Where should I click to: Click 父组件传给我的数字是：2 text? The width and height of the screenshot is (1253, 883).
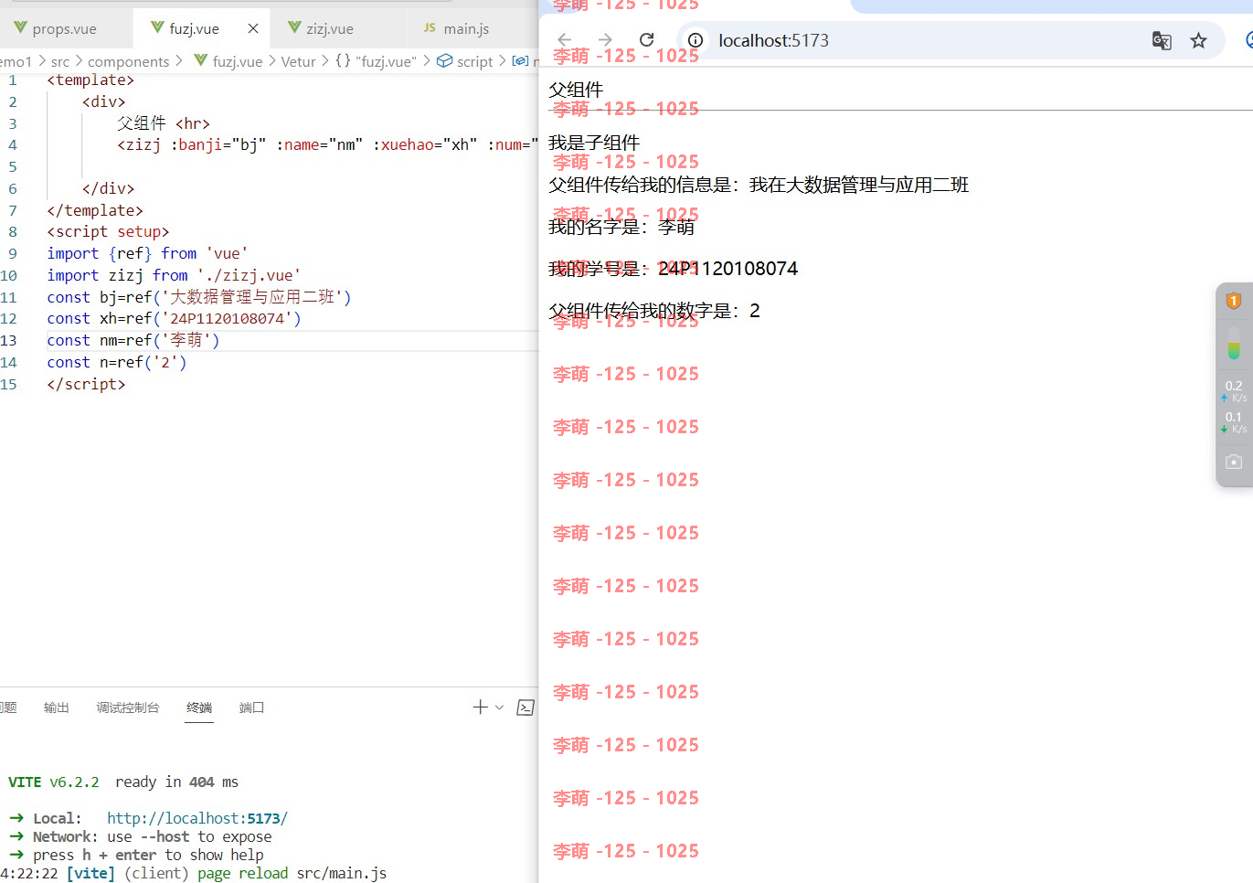point(654,311)
